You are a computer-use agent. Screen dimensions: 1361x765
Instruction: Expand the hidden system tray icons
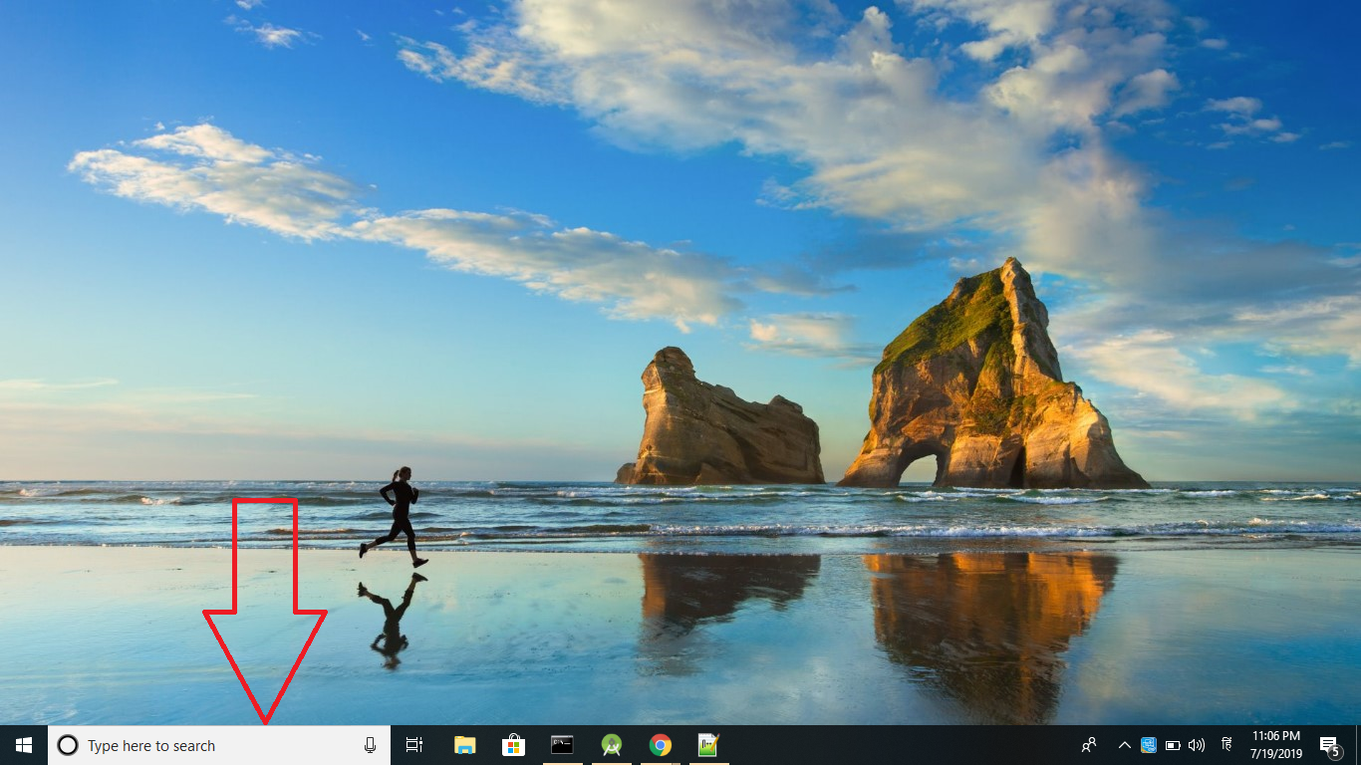point(1125,745)
